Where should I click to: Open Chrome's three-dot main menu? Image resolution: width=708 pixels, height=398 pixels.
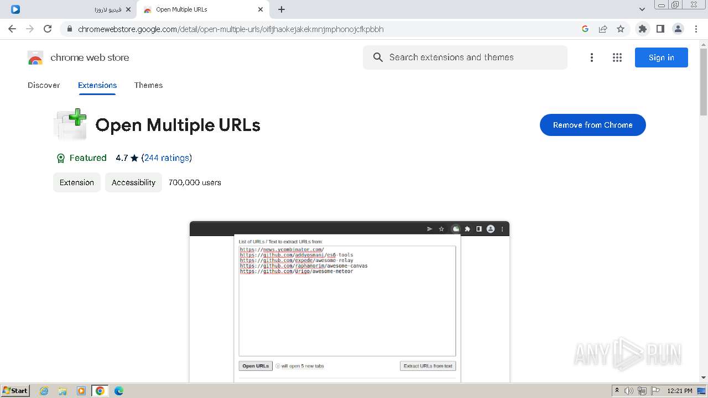pos(696,29)
